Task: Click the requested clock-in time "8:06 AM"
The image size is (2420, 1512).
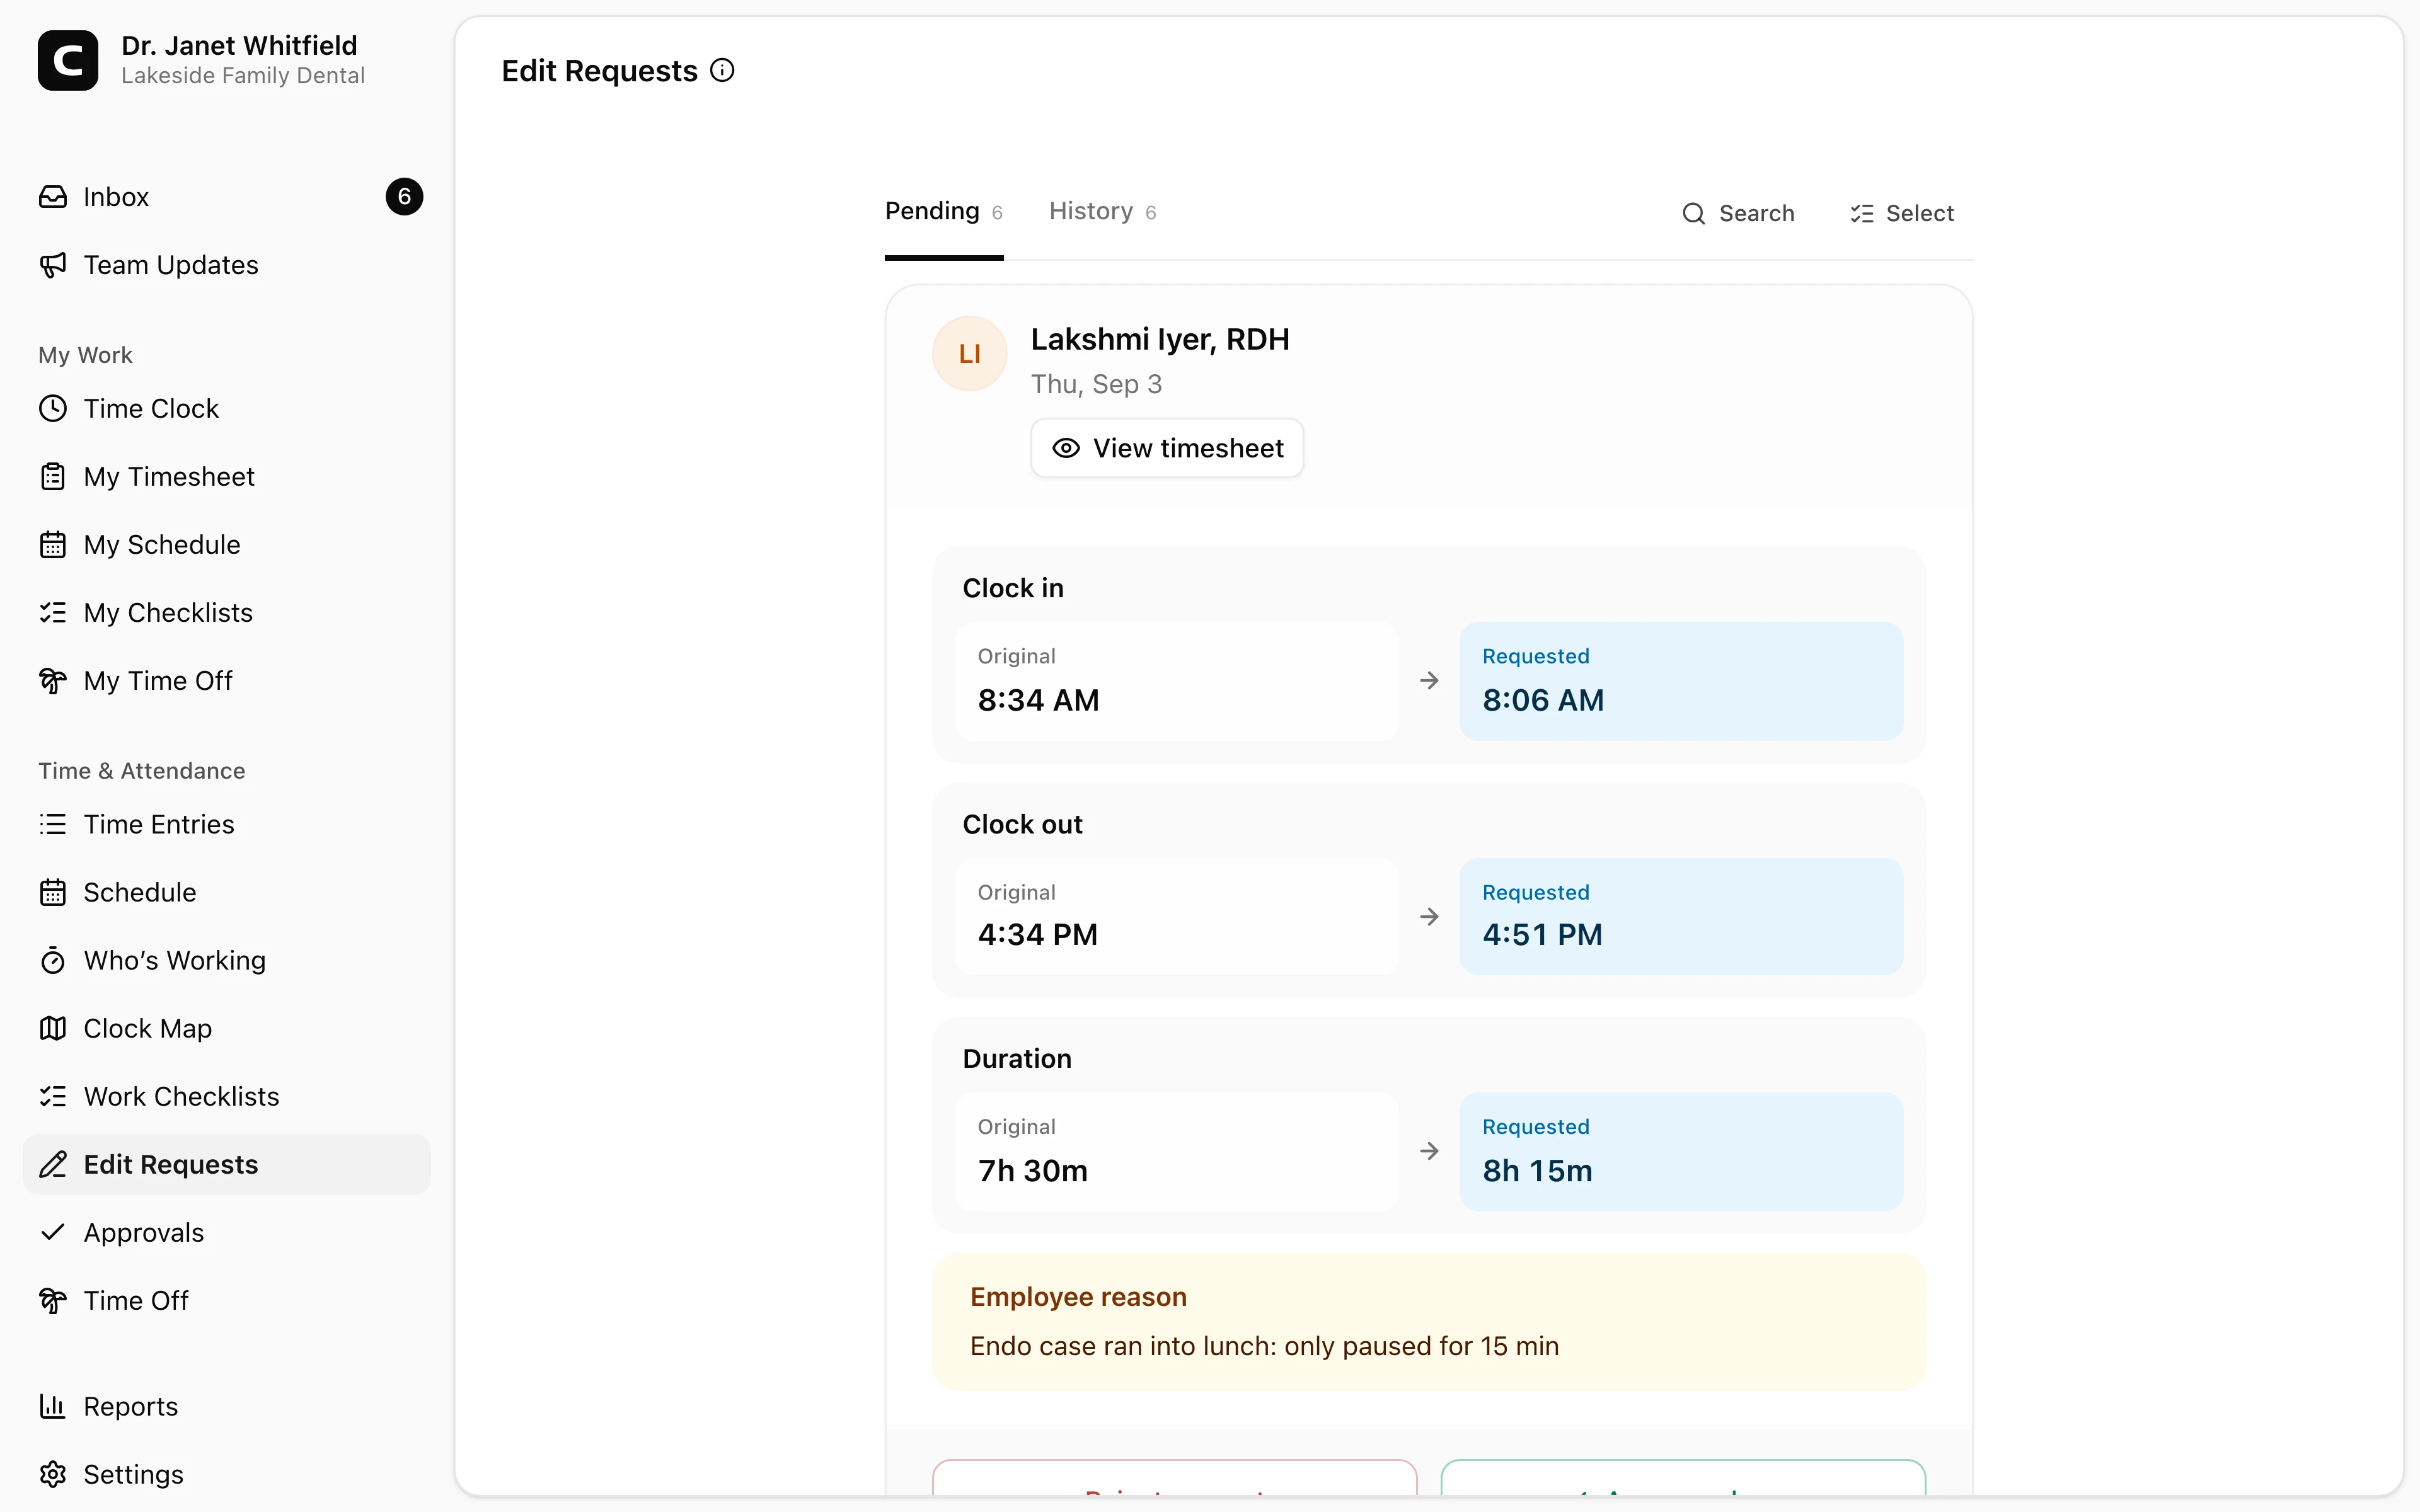Action: tap(1543, 700)
